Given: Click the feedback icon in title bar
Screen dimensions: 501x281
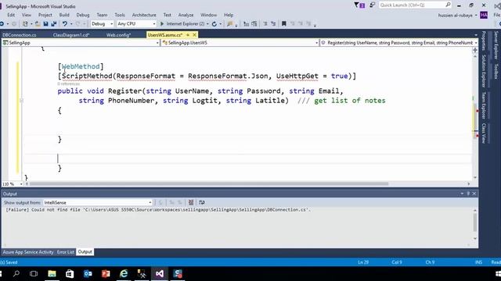Looking at the screenshot, I should point(373,5).
